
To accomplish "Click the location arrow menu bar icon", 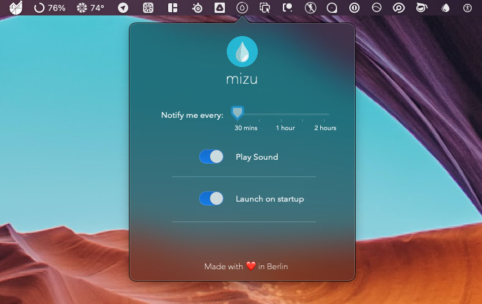I will [123, 8].
